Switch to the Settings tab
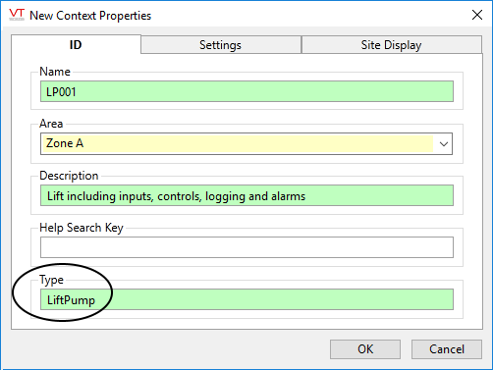 pos(220,45)
